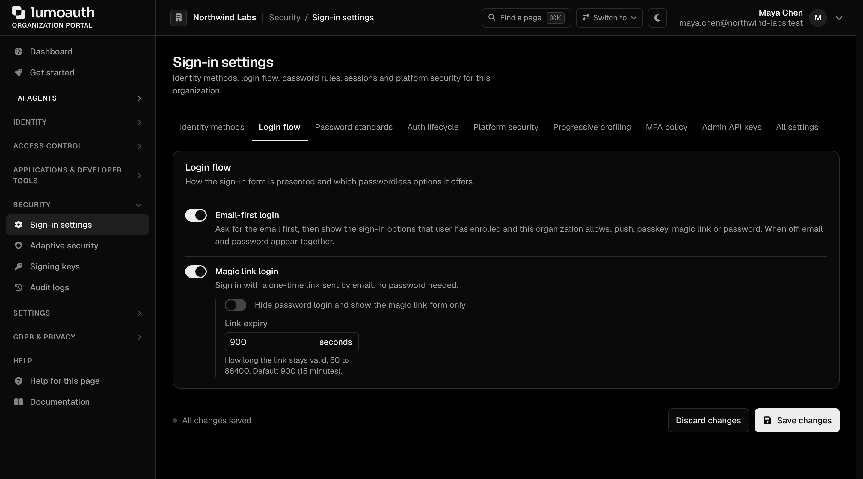Toggle dark mode with the moon icon
Screen dimensions: 863x479
click(657, 18)
